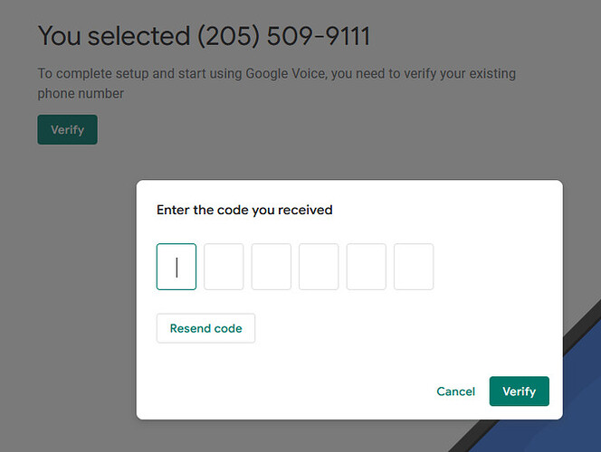The height and width of the screenshot is (452, 601).
Task: Click the (205) 509-9111 phone number
Action: point(283,36)
